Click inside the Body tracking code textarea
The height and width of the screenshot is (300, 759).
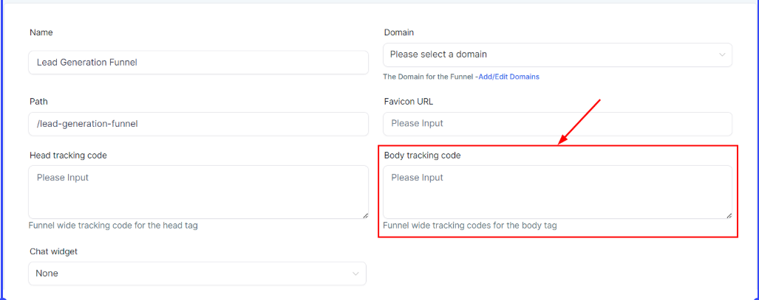pyautogui.click(x=557, y=192)
